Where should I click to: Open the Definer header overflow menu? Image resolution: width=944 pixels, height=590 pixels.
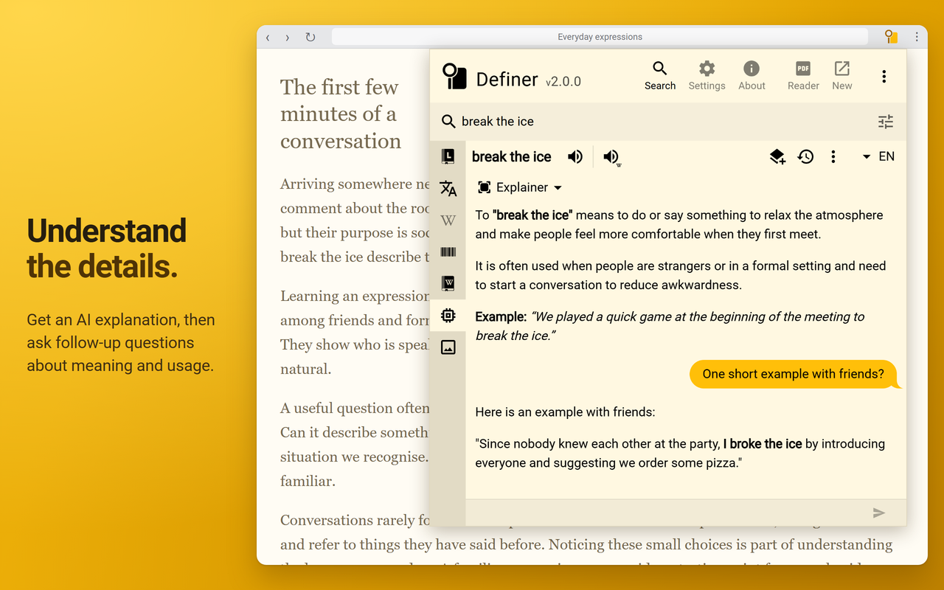coord(884,77)
